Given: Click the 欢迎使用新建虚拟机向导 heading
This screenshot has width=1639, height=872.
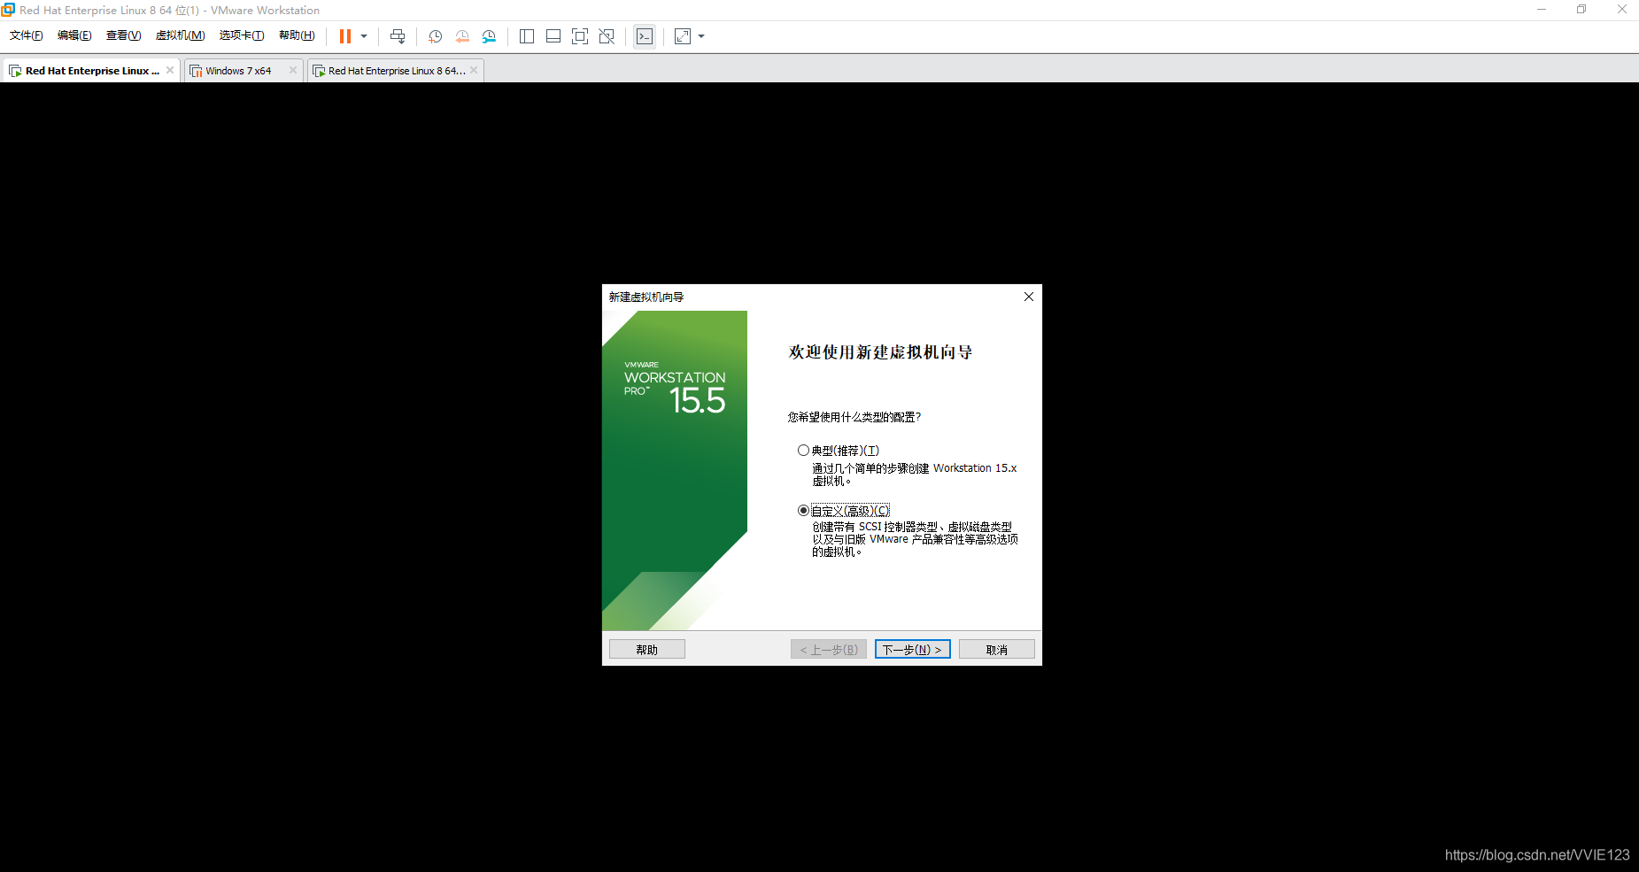Looking at the screenshot, I should tap(880, 352).
